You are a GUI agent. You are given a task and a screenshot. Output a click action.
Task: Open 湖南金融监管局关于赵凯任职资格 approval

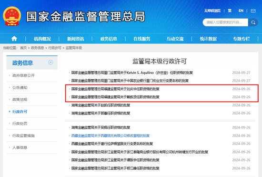click(101, 105)
